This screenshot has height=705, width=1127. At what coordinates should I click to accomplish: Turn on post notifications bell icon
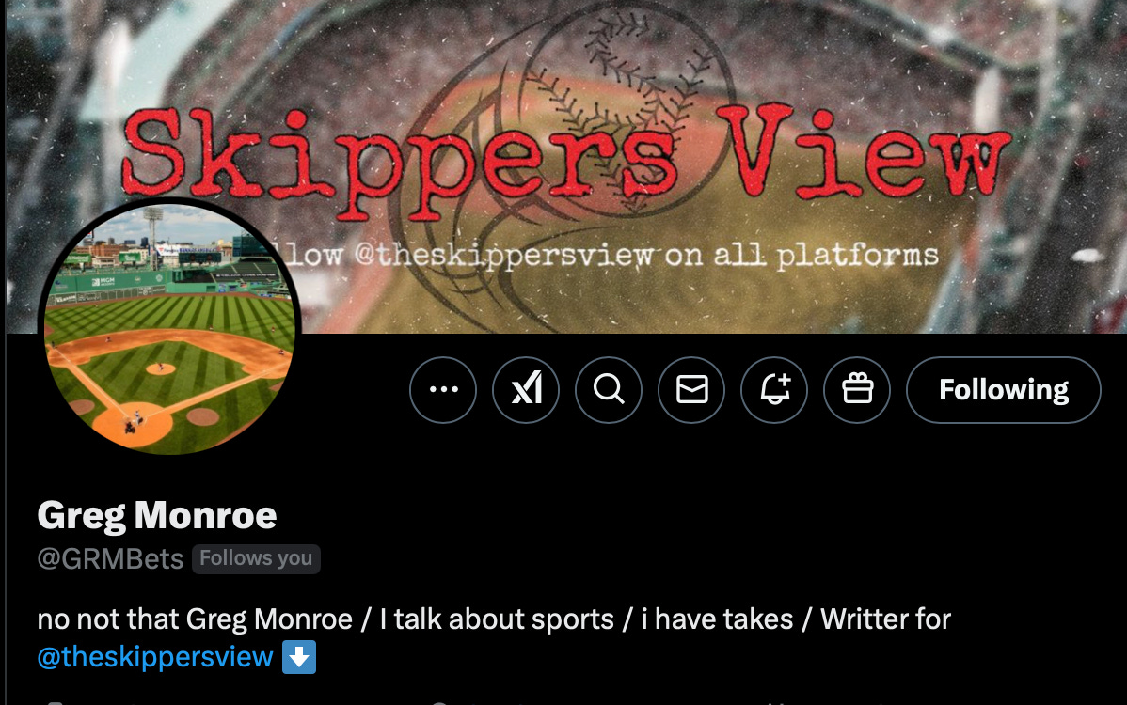click(x=774, y=390)
